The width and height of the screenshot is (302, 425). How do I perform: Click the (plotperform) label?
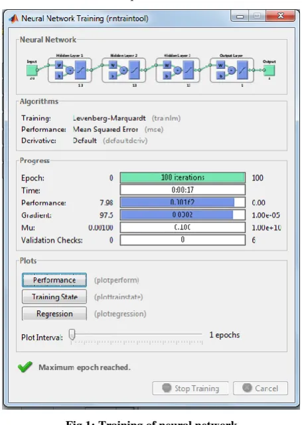(x=117, y=280)
